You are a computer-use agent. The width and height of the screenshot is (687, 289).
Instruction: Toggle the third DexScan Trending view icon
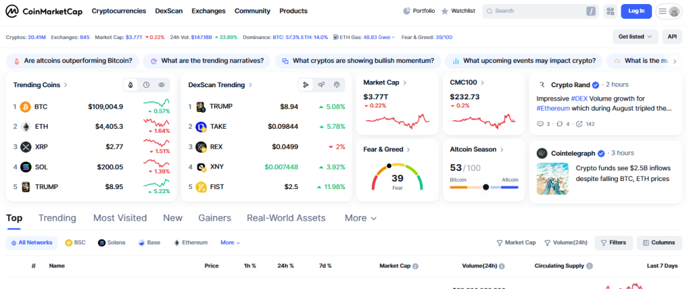337,85
